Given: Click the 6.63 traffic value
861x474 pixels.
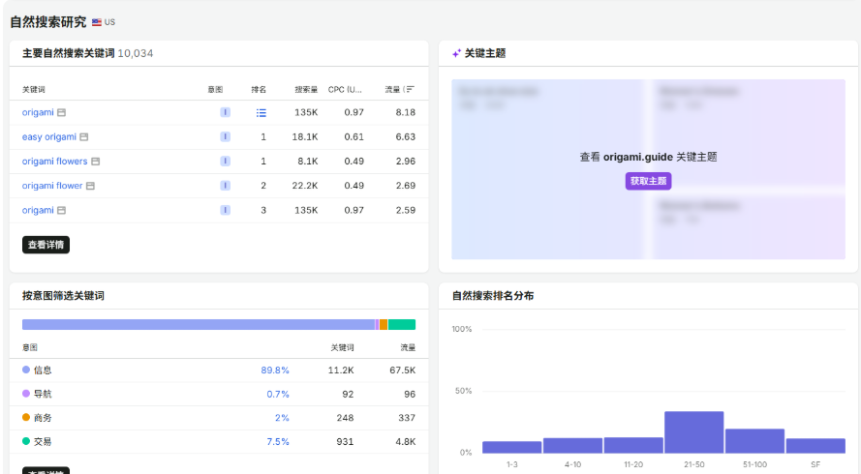Looking at the screenshot, I should point(406,136).
